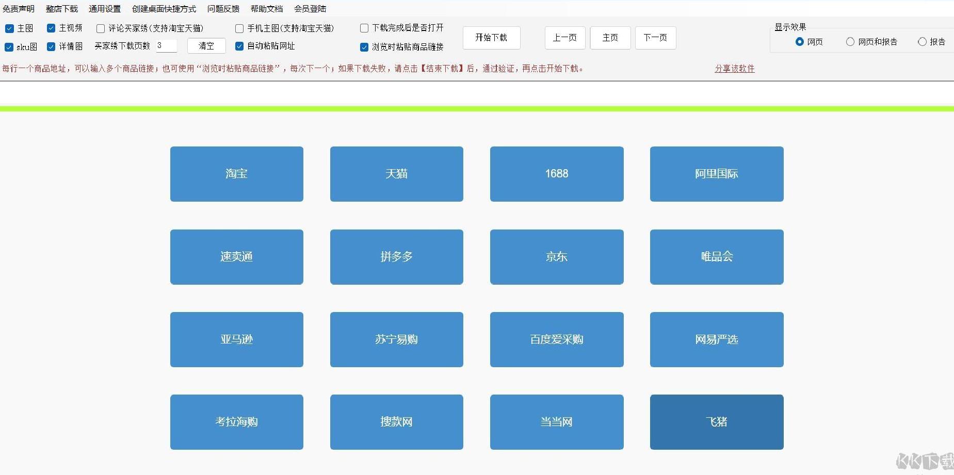The image size is (954, 475).
Task: Open the 当当网 platform tile
Action: point(557,422)
